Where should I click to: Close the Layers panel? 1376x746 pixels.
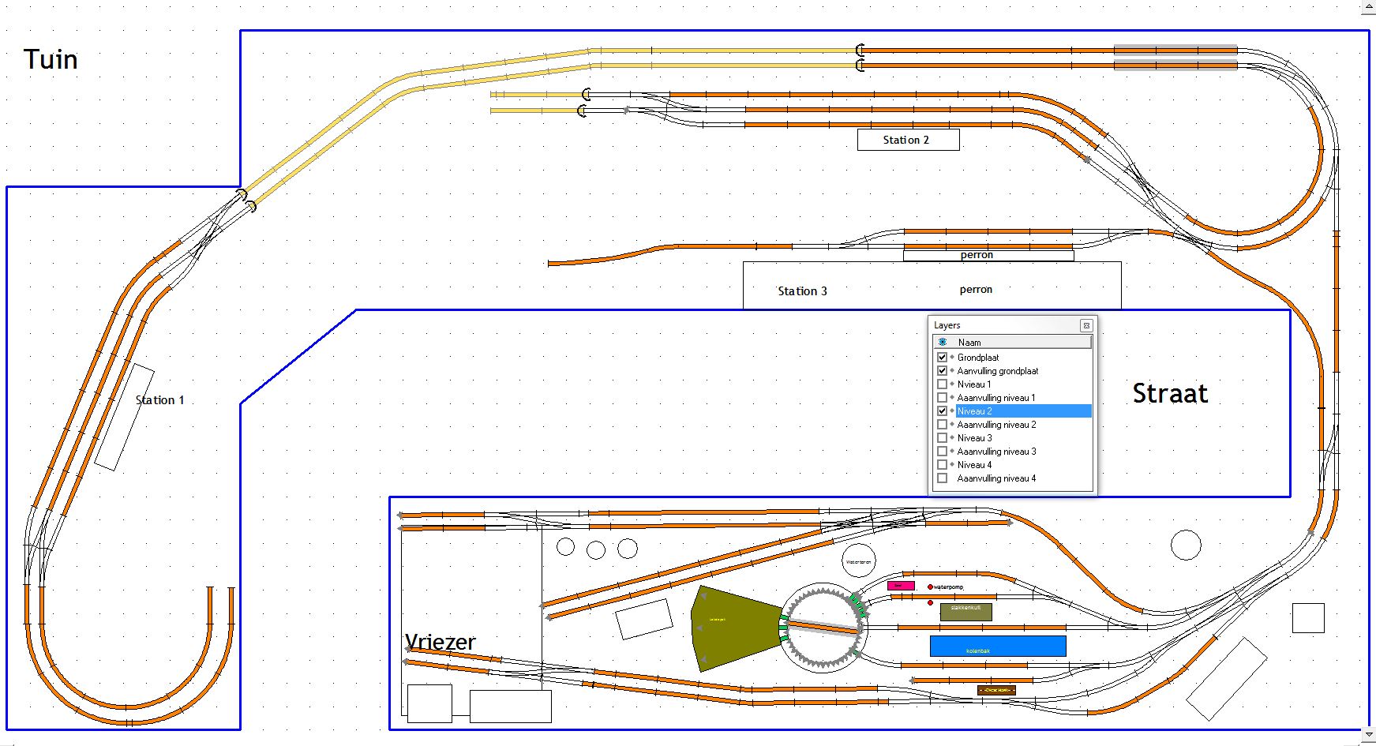click(1086, 325)
